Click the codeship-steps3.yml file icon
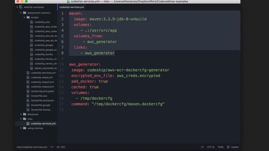 pos(28,87)
